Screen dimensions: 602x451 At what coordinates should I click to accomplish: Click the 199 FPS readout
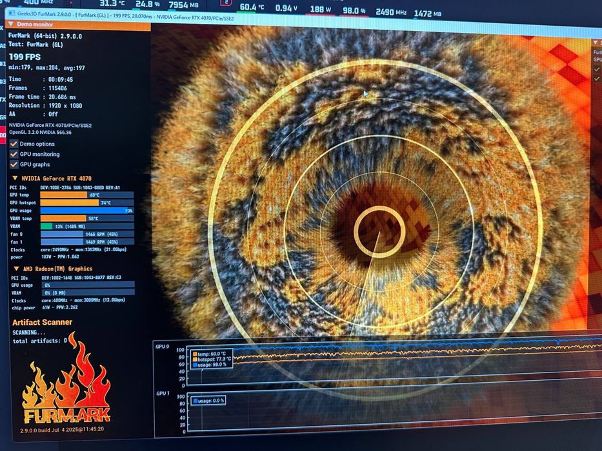pos(25,57)
